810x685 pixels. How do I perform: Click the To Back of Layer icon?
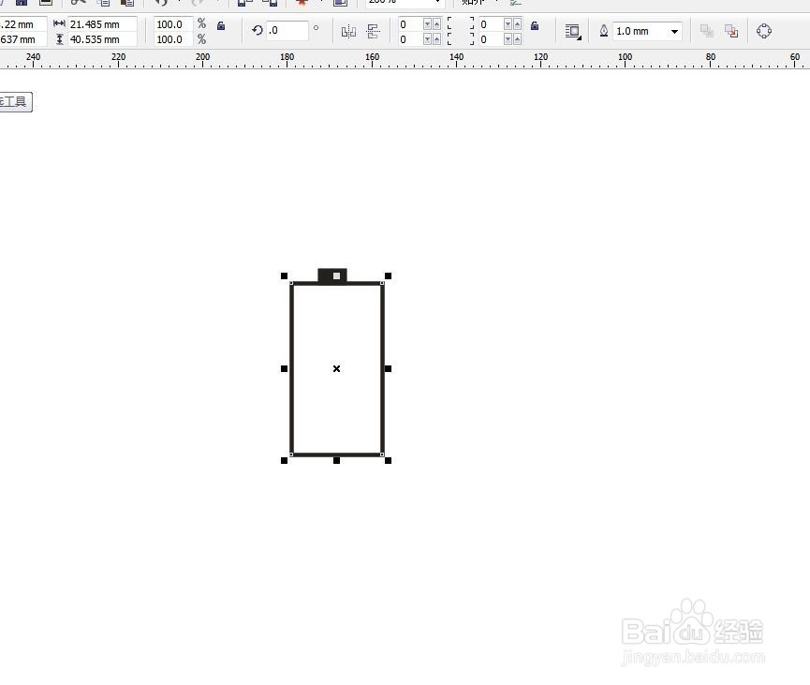731,31
